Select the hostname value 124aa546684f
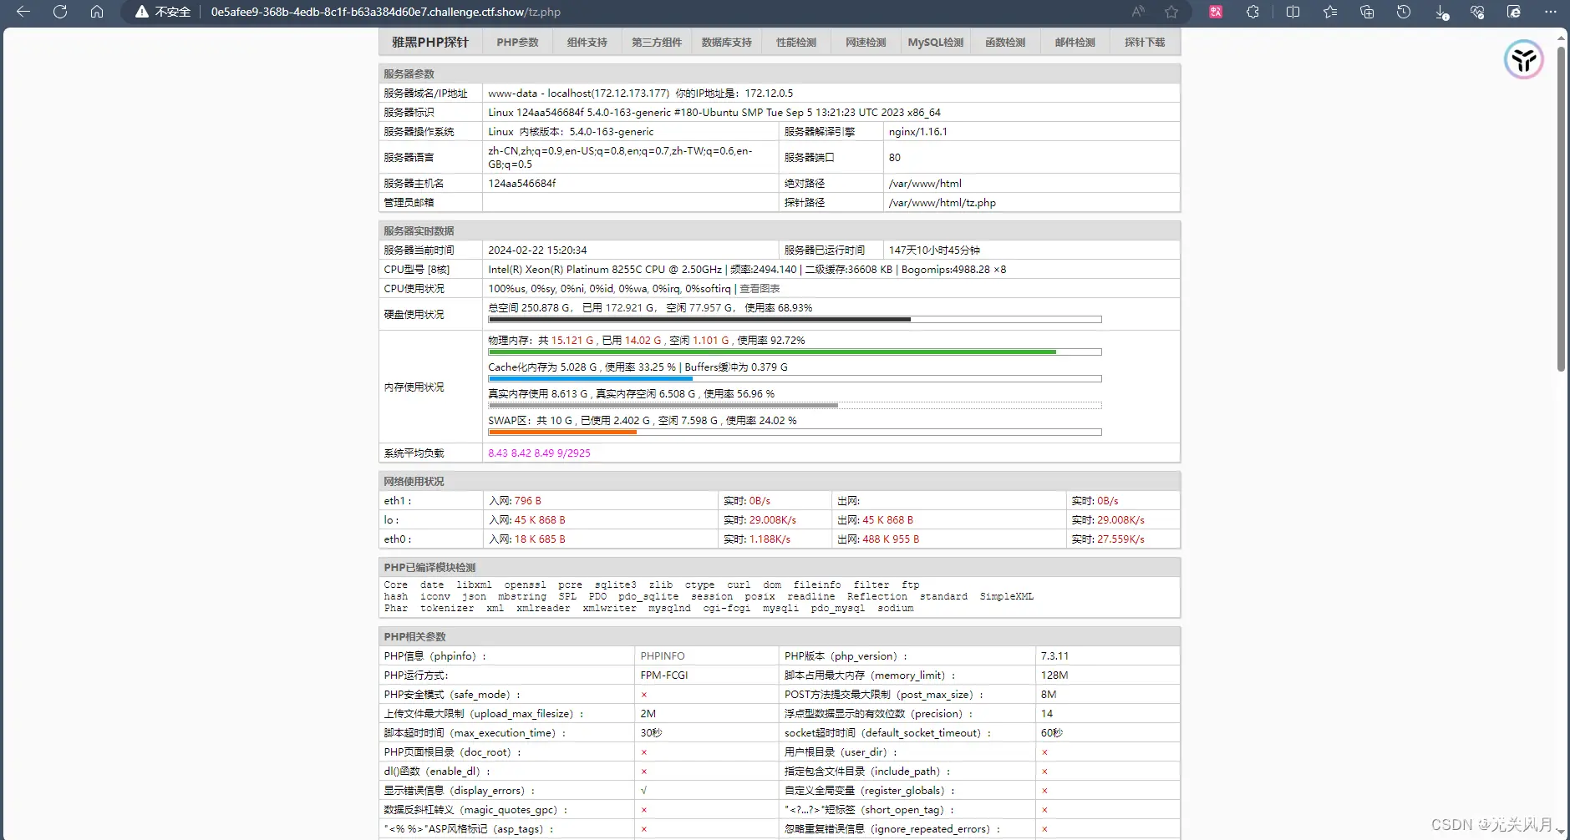The height and width of the screenshot is (840, 1570). 522,184
